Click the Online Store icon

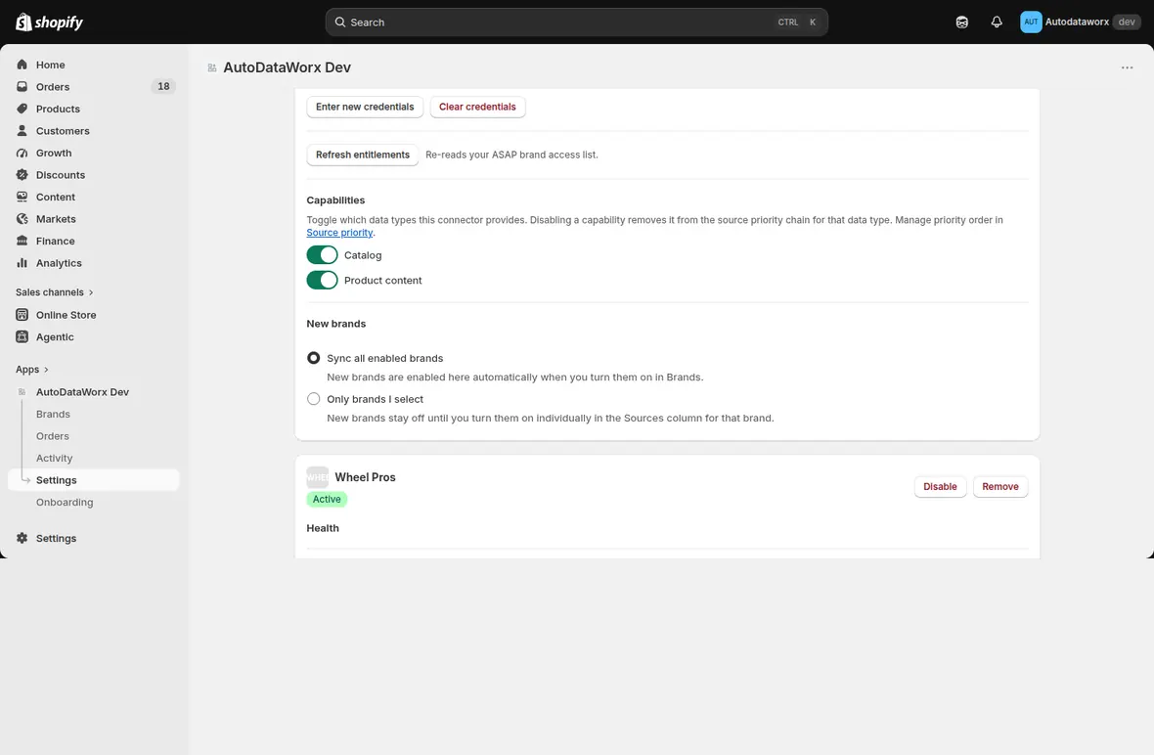22,315
